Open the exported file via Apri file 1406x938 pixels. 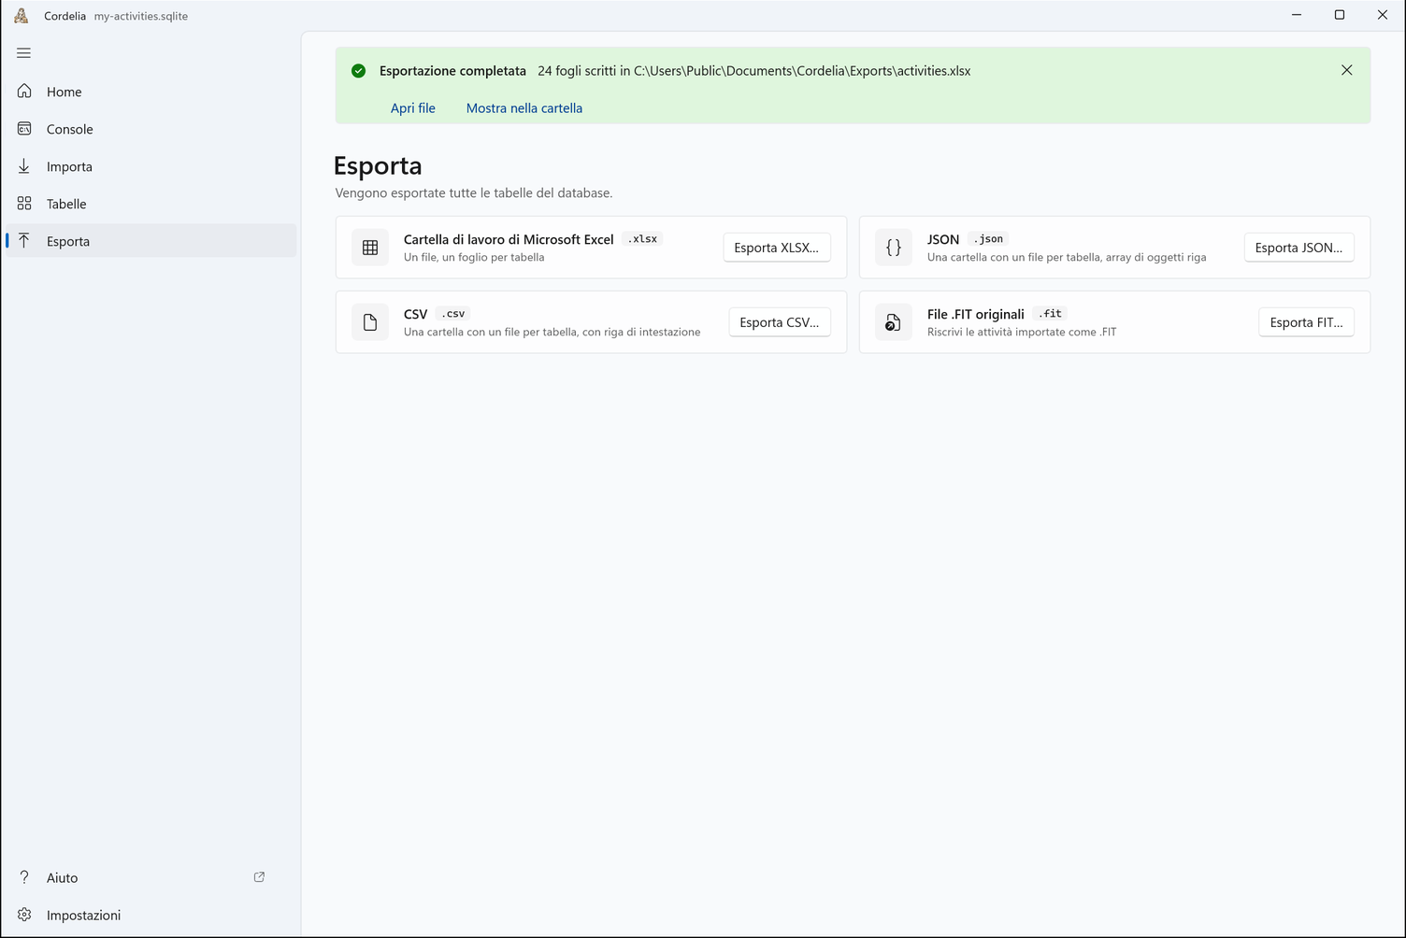(x=413, y=108)
